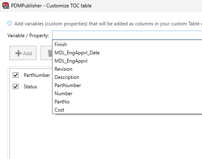Viewport: 202px width, 159px height.
Task: Select Cost at bottom of dropdown
Action: [127, 110]
